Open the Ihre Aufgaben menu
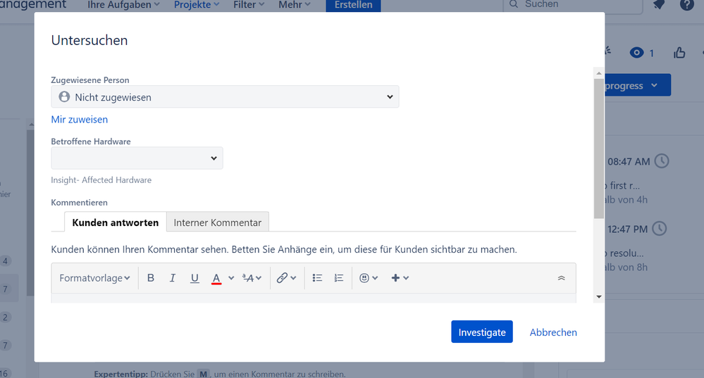 coord(123,5)
